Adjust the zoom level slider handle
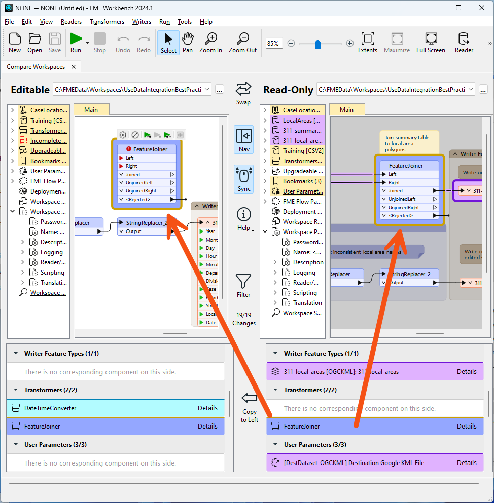This screenshot has height=503, width=494. click(x=317, y=44)
